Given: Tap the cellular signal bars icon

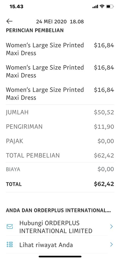Looking at the screenshot, I should tap(95, 7).
